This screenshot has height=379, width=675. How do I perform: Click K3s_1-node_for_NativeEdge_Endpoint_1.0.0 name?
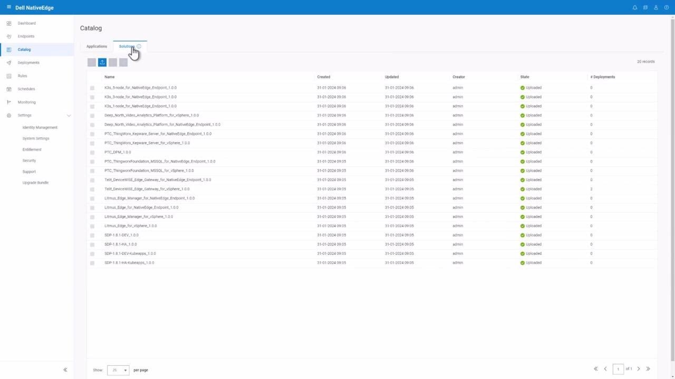click(x=140, y=106)
